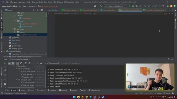Collapse all test results nodes
This screenshot has height=99, width=177.
(29, 63)
